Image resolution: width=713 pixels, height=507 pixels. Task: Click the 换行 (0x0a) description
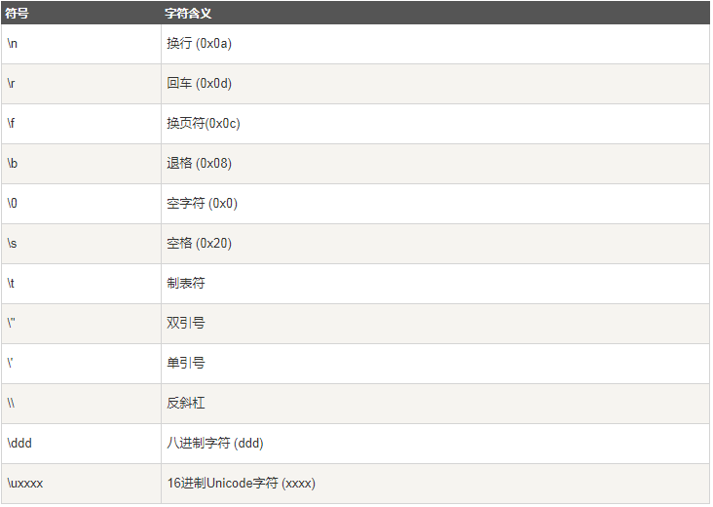point(199,43)
